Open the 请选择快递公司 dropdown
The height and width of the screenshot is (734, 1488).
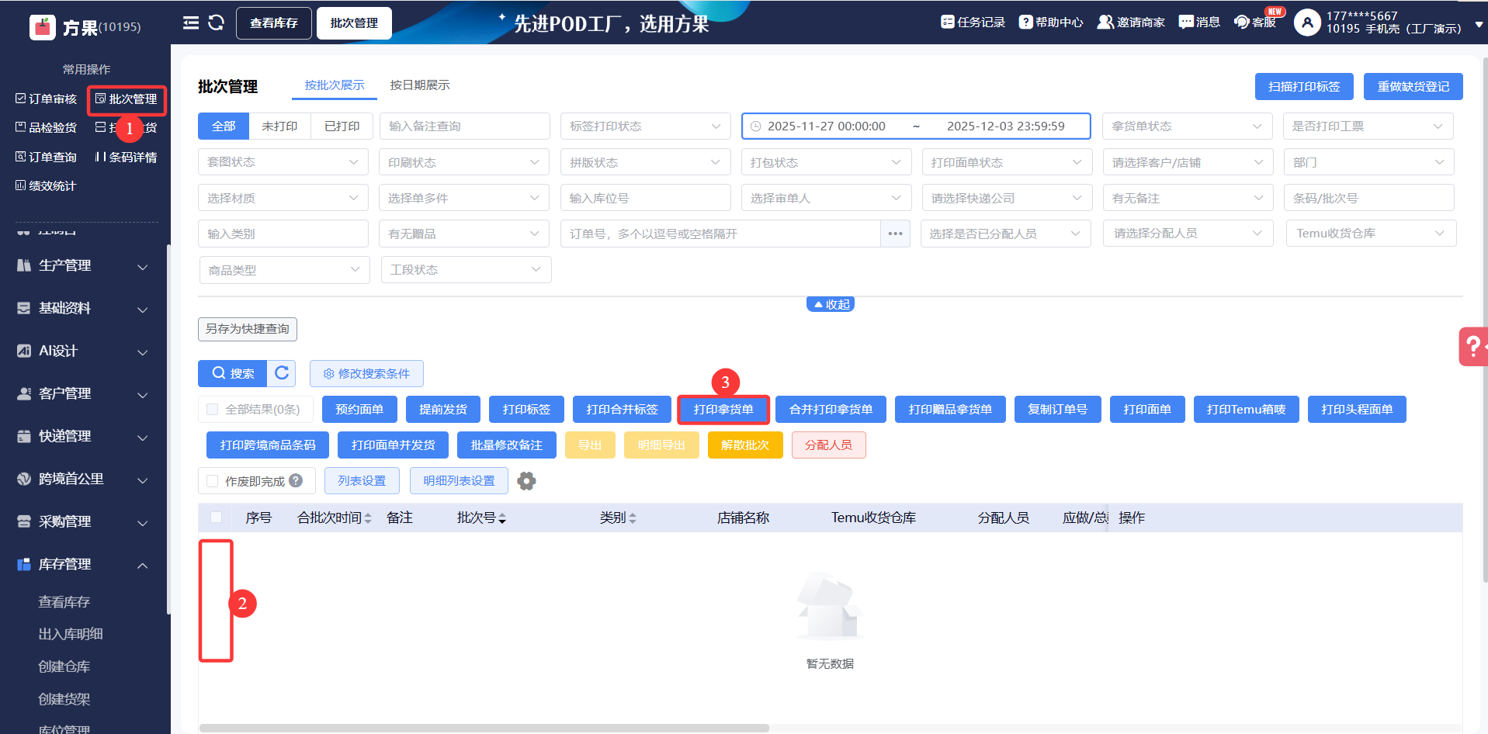[1008, 198]
